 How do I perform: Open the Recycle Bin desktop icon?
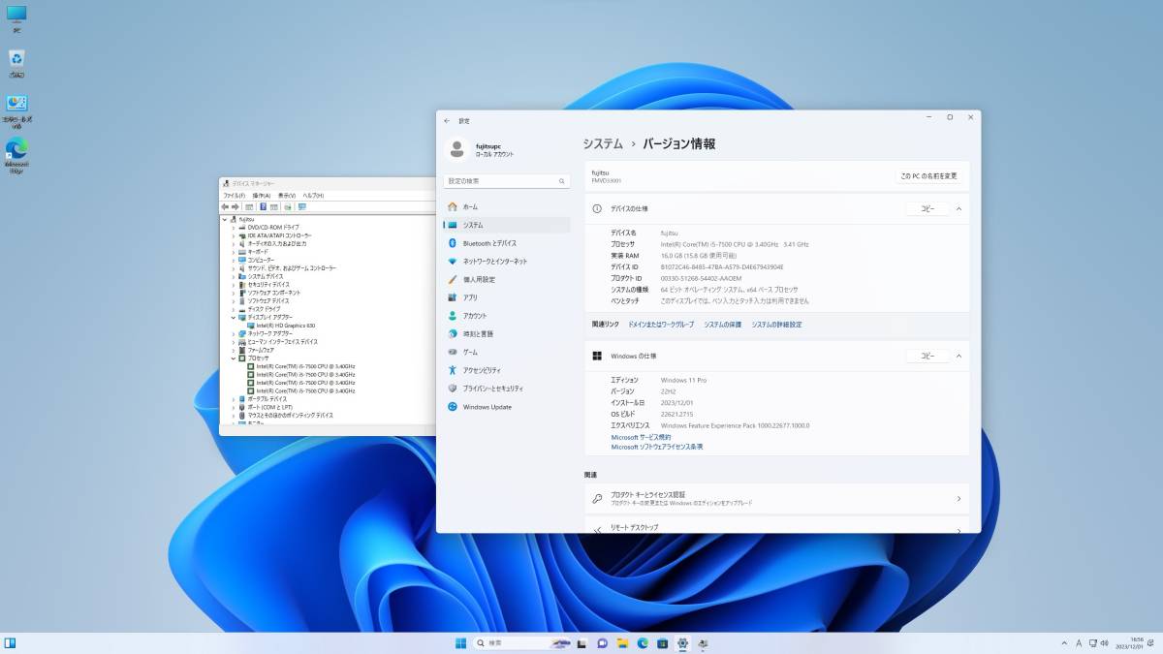[x=16, y=63]
